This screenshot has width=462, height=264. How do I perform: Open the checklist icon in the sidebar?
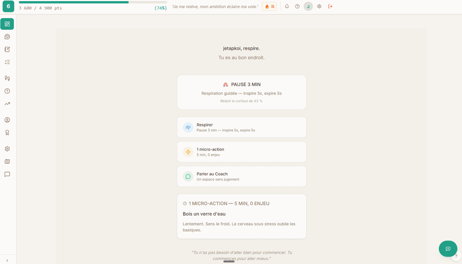click(7, 62)
